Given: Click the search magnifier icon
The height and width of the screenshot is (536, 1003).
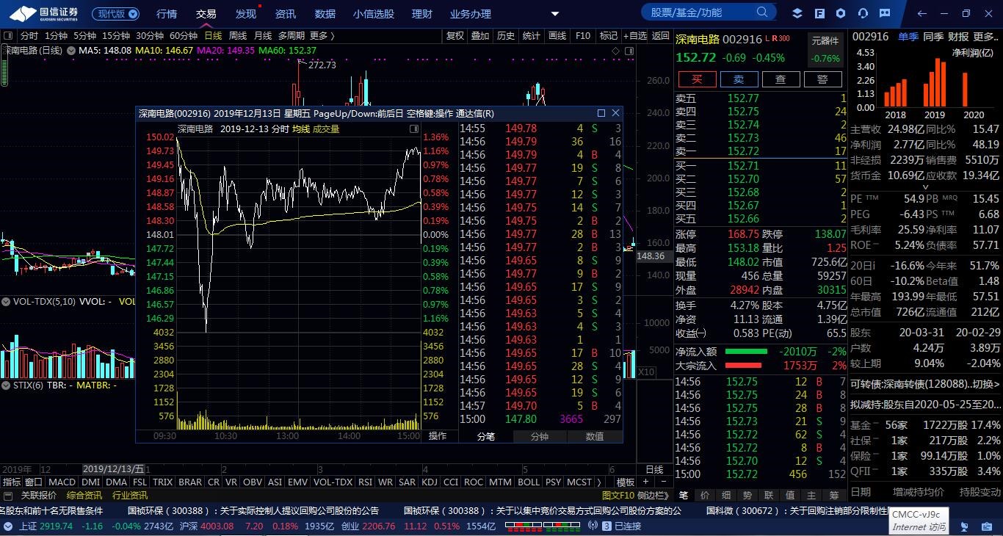Looking at the screenshot, I should point(763,12).
